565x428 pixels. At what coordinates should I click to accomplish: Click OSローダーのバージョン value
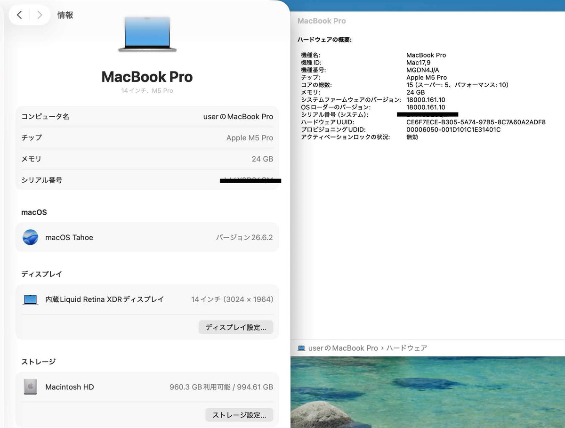point(426,107)
